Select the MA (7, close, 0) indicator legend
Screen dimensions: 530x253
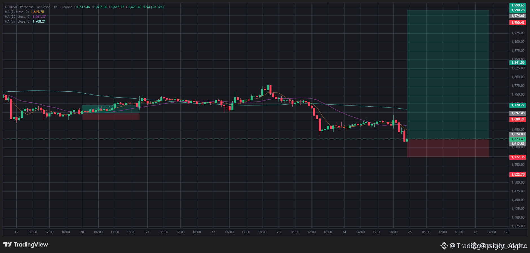(25, 12)
